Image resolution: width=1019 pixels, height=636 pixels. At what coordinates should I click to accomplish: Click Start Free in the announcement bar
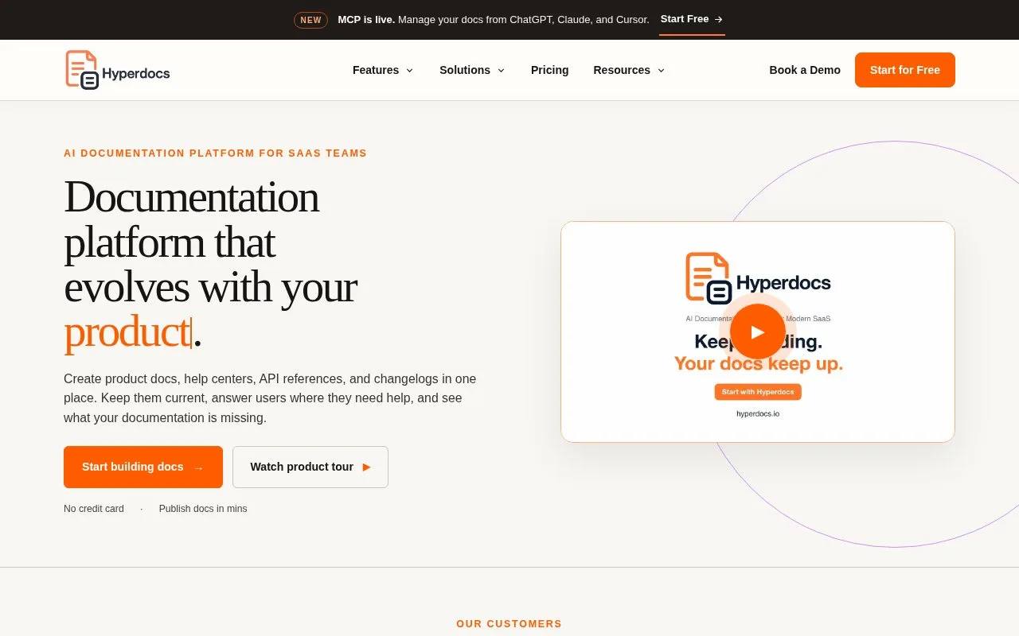pyautogui.click(x=692, y=19)
